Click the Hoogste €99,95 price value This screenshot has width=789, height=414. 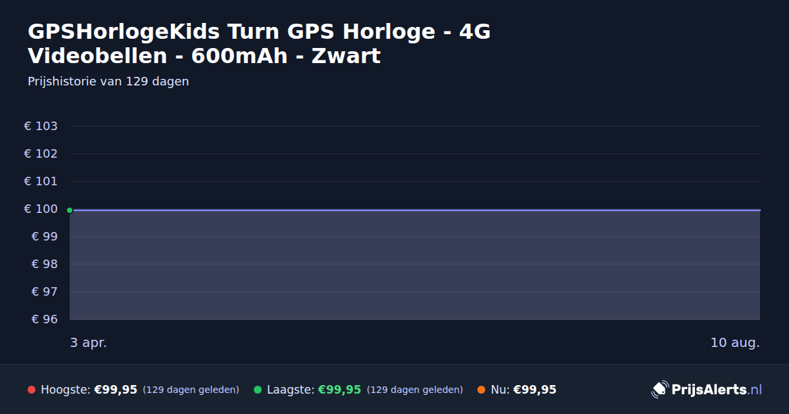pos(116,390)
